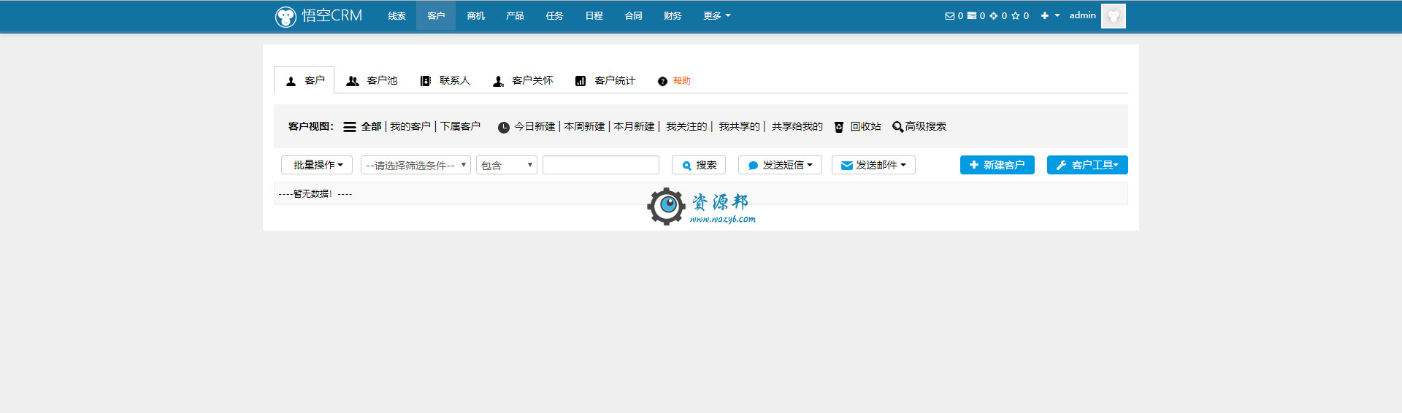Open the 发送短信 dropdown
1402x413 pixels.
(780, 165)
